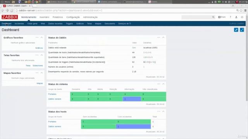248x139 pixels.
Task: Click the fullscreen dashboard button
Action: click(242, 30)
